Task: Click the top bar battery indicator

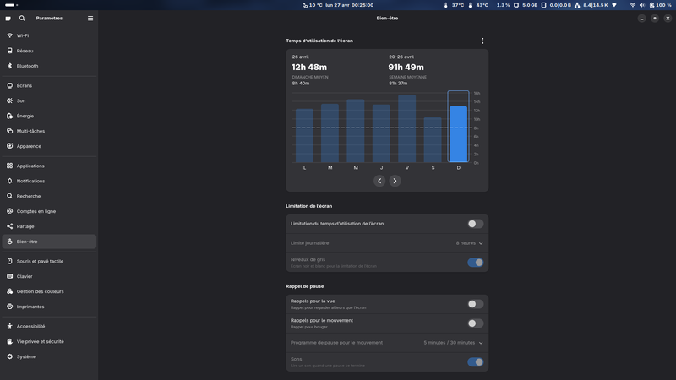Action: click(661, 5)
